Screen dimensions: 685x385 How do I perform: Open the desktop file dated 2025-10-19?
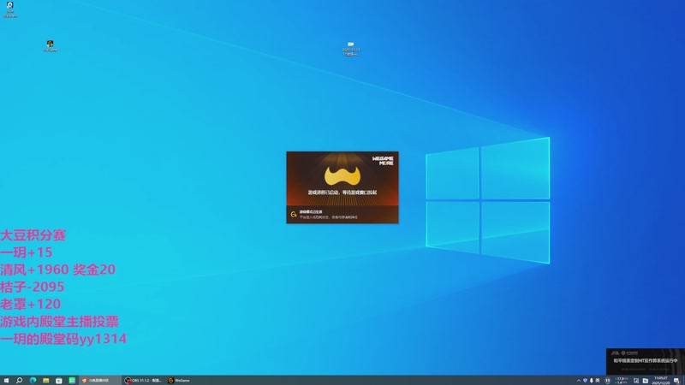[x=351, y=49]
